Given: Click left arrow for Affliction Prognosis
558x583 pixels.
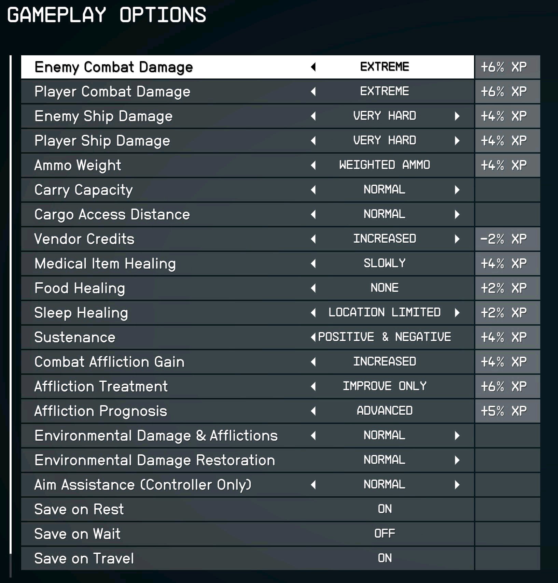Looking at the screenshot, I should 313,411.
